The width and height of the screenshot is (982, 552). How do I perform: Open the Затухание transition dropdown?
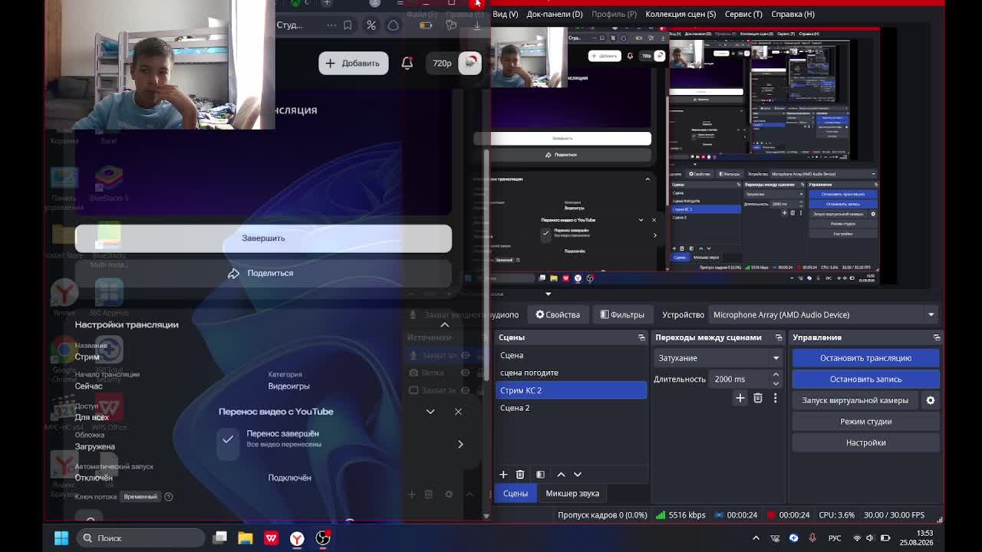(718, 358)
